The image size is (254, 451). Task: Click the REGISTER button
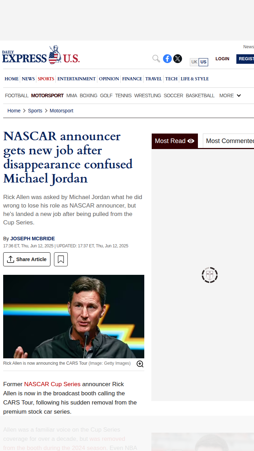(x=246, y=59)
